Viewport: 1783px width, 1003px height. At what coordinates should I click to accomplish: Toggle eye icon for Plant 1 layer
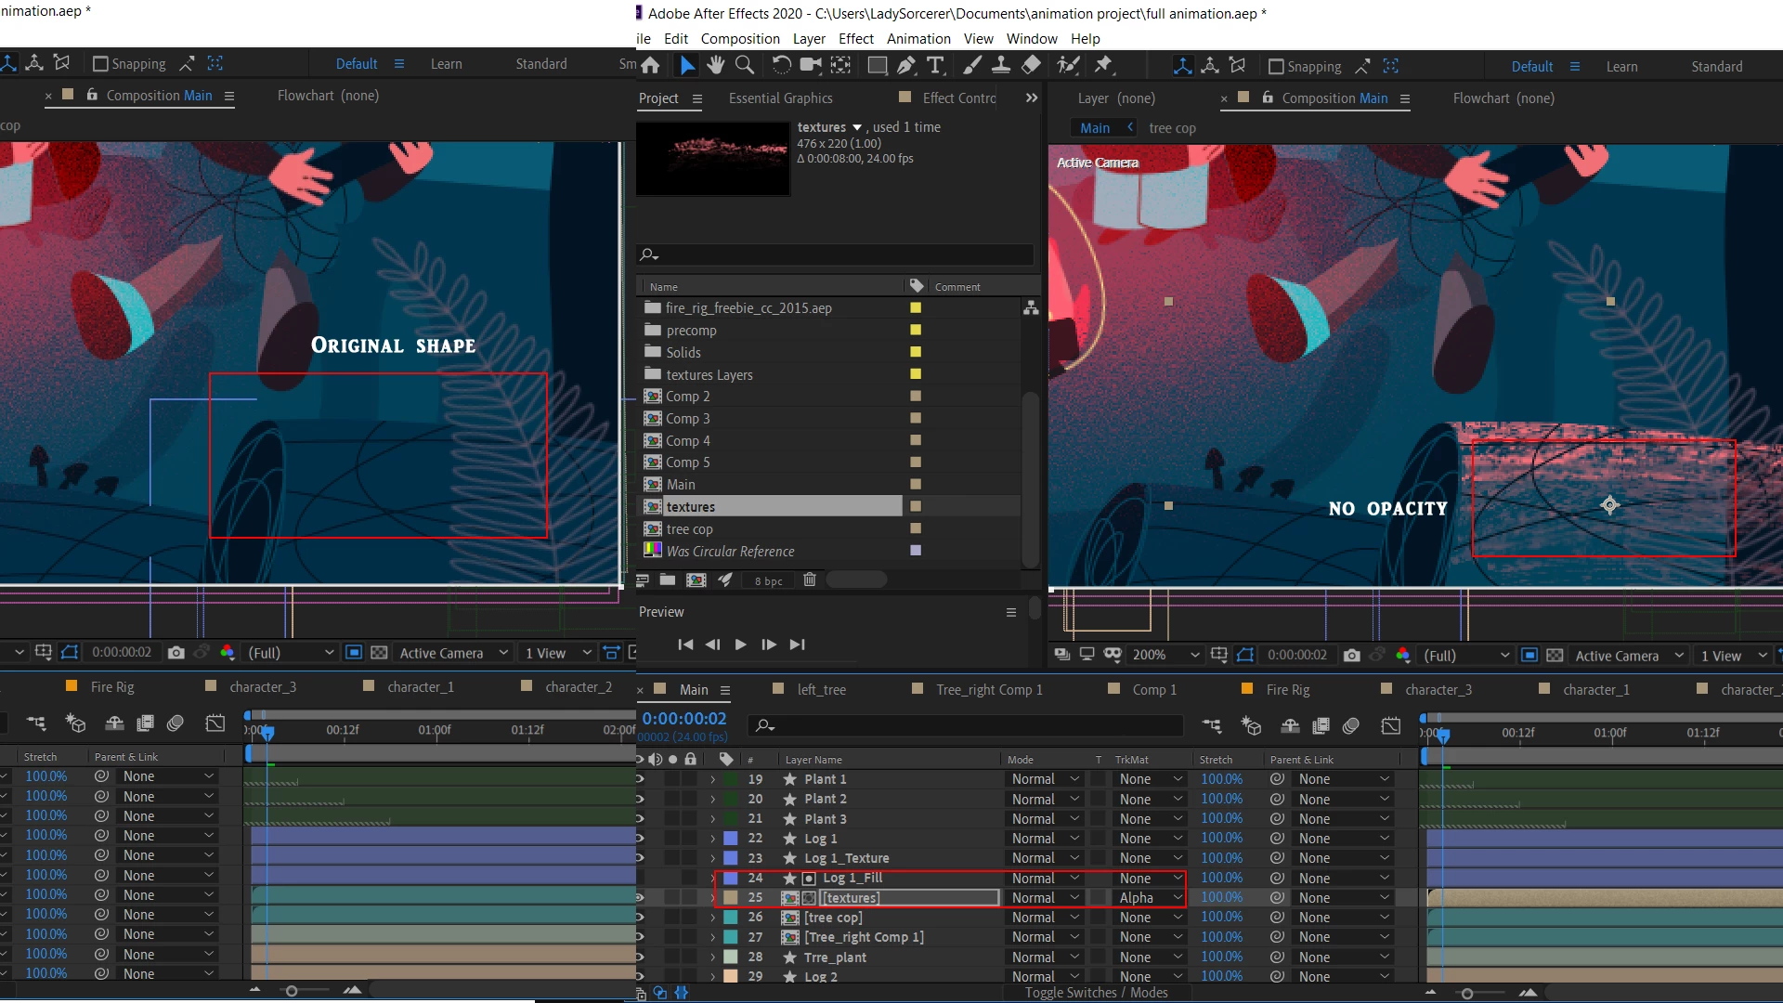point(640,779)
